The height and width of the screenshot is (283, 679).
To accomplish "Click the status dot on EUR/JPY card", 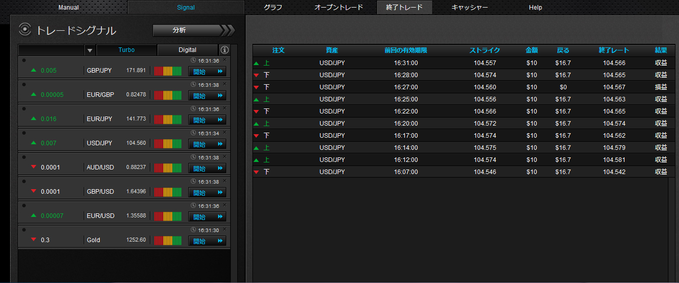I will 24,108.
